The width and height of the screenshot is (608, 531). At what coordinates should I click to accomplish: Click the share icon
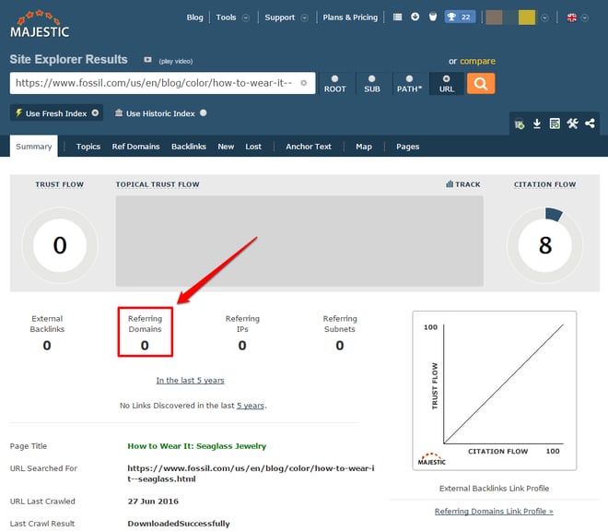pyautogui.click(x=590, y=124)
